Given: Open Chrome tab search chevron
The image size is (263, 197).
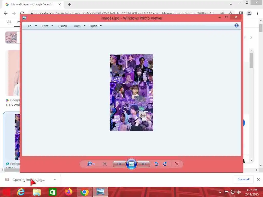Looking at the screenshot, I should tap(231, 4).
